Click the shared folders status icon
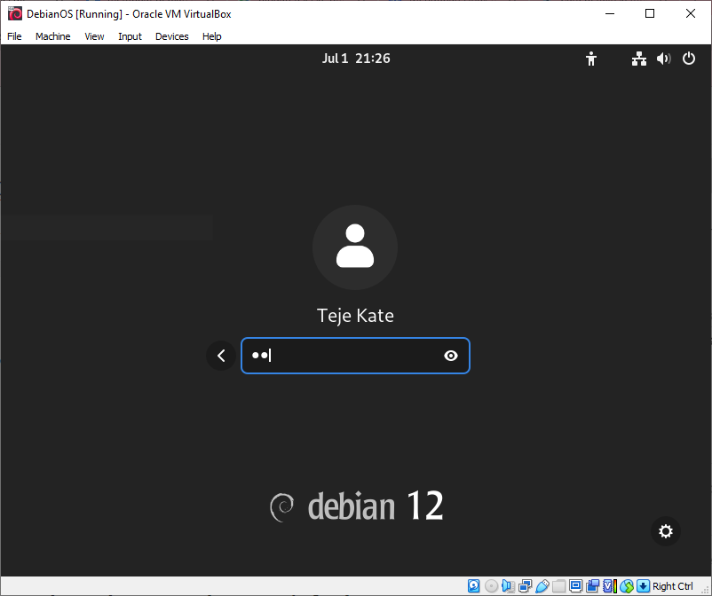Image resolution: width=712 pixels, height=596 pixels. pyautogui.click(x=559, y=586)
